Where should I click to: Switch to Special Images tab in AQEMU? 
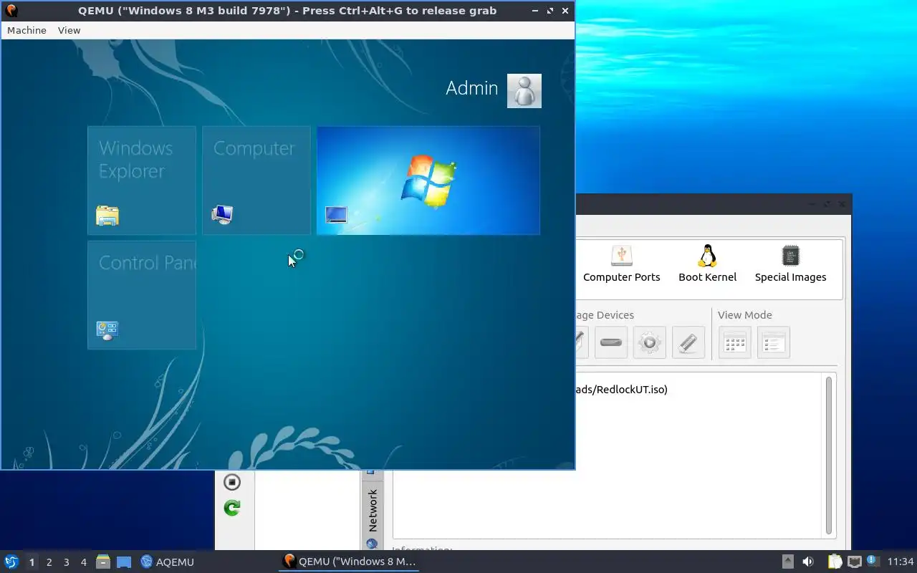pos(791,264)
